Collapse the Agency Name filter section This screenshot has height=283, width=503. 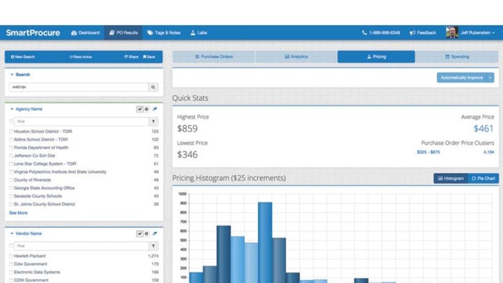pyautogui.click(x=12, y=109)
